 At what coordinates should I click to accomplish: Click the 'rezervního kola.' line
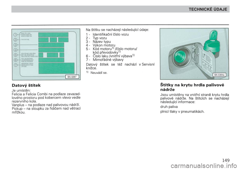coord(24,101)
